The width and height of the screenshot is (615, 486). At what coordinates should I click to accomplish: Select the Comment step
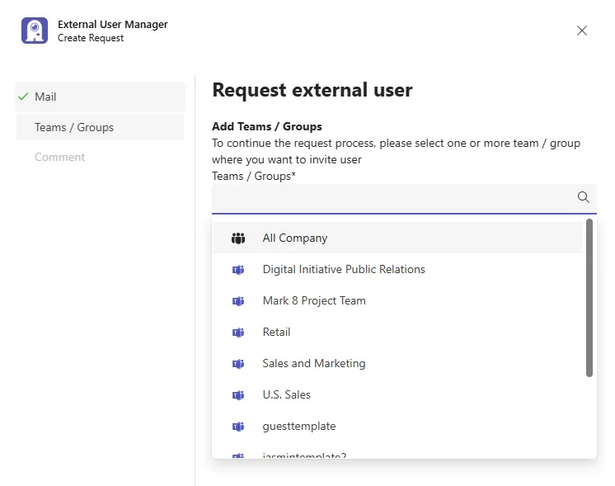[59, 157]
